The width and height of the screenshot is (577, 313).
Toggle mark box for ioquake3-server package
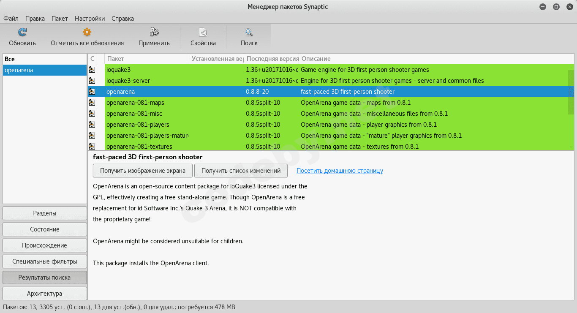pos(92,81)
